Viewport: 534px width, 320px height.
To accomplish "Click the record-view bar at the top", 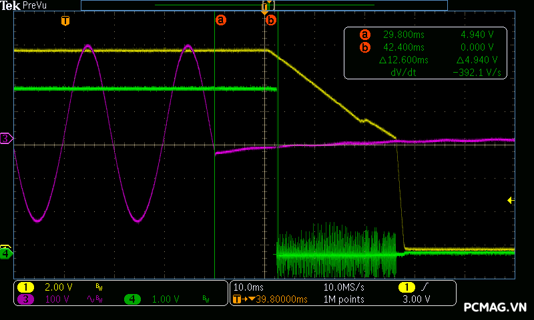I will [264, 5].
